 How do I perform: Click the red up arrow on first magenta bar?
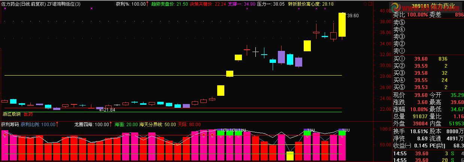[x=5, y=135]
